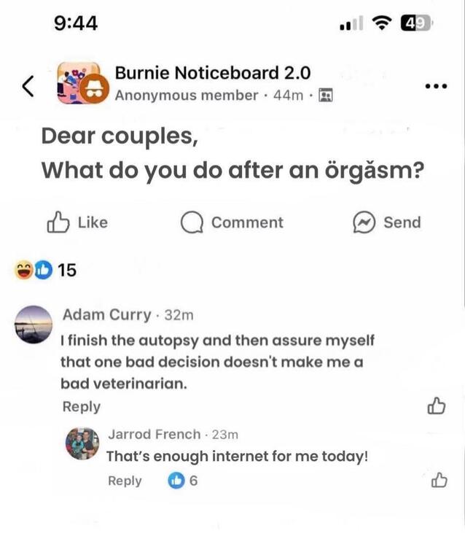
Task: Like the anonymous member's post
Action: click(77, 222)
